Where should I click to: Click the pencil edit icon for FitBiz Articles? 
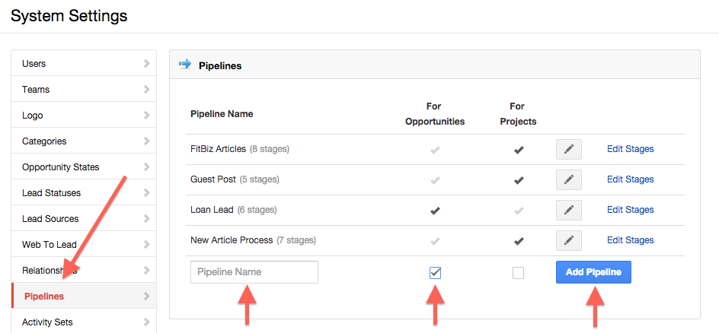(x=568, y=149)
